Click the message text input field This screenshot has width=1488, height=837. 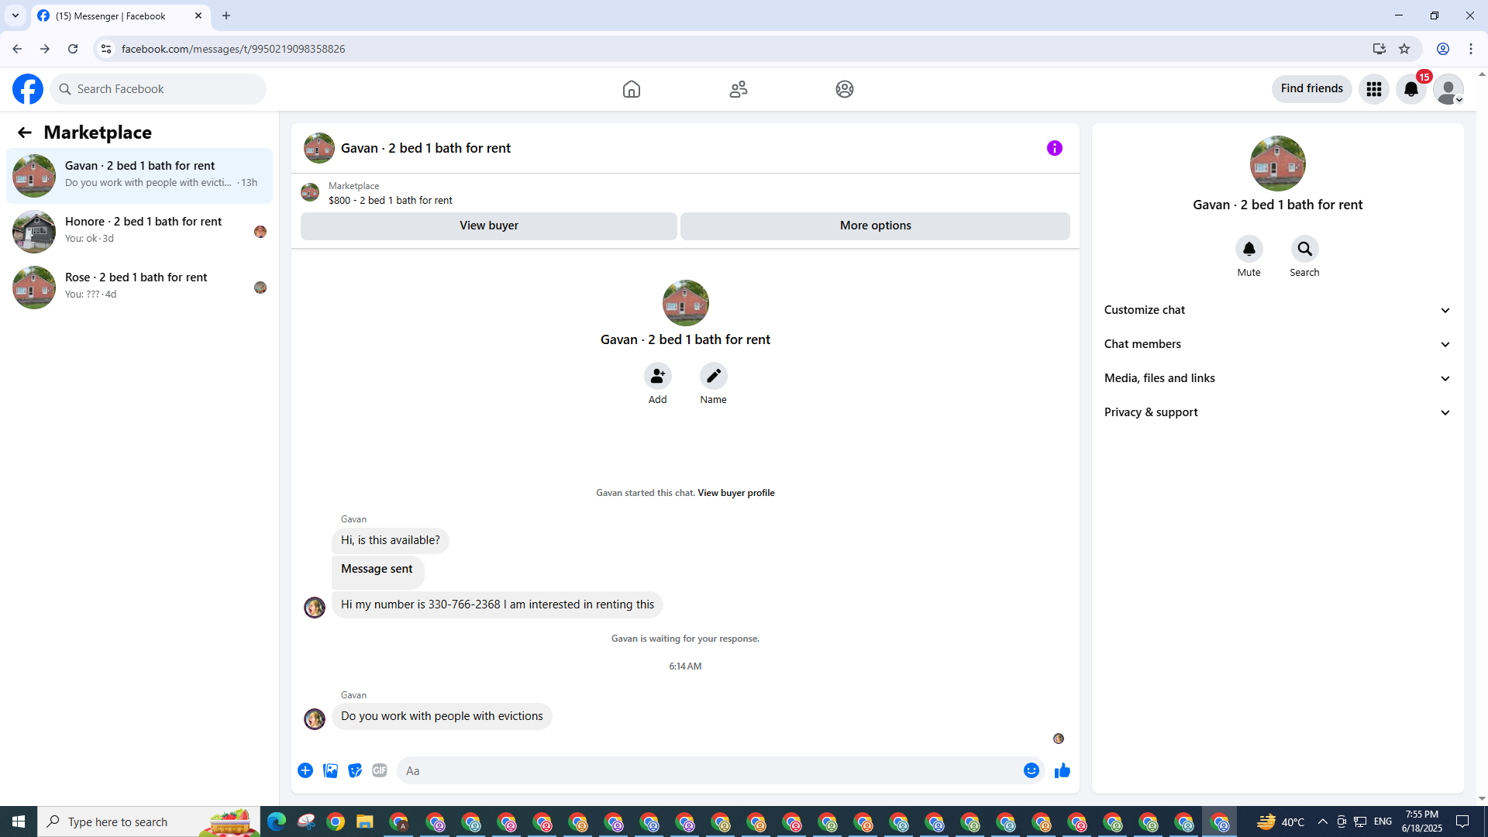[x=709, y=770]
